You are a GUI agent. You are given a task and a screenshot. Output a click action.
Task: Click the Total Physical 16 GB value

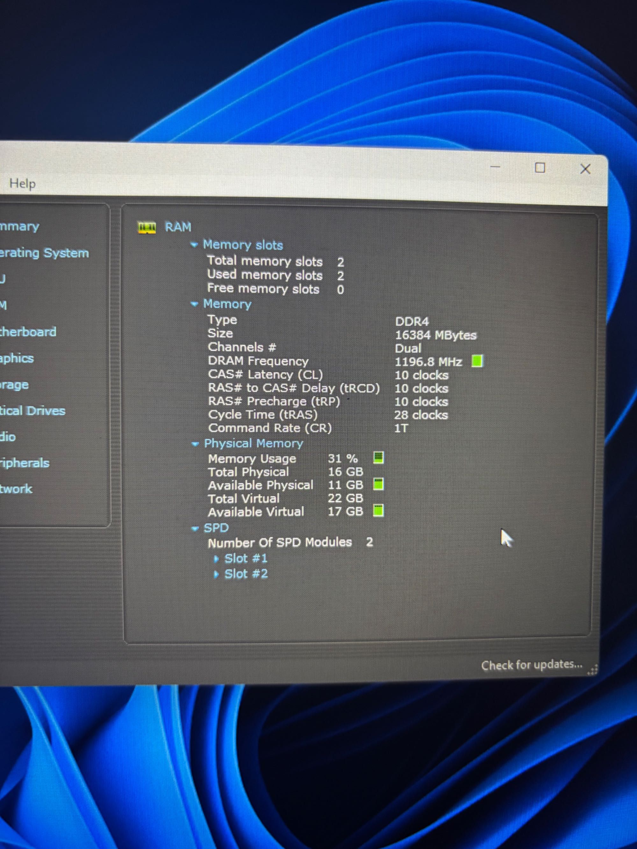(346, 472)
